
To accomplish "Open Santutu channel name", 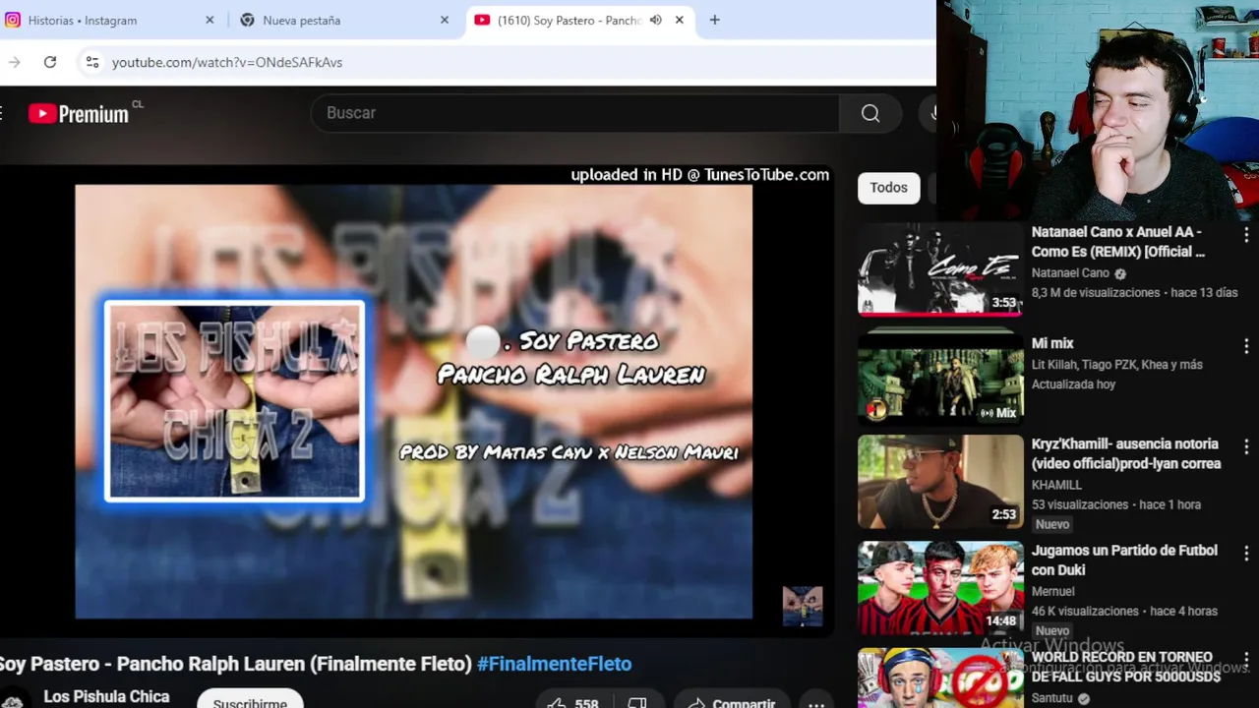I will 1053,698.
